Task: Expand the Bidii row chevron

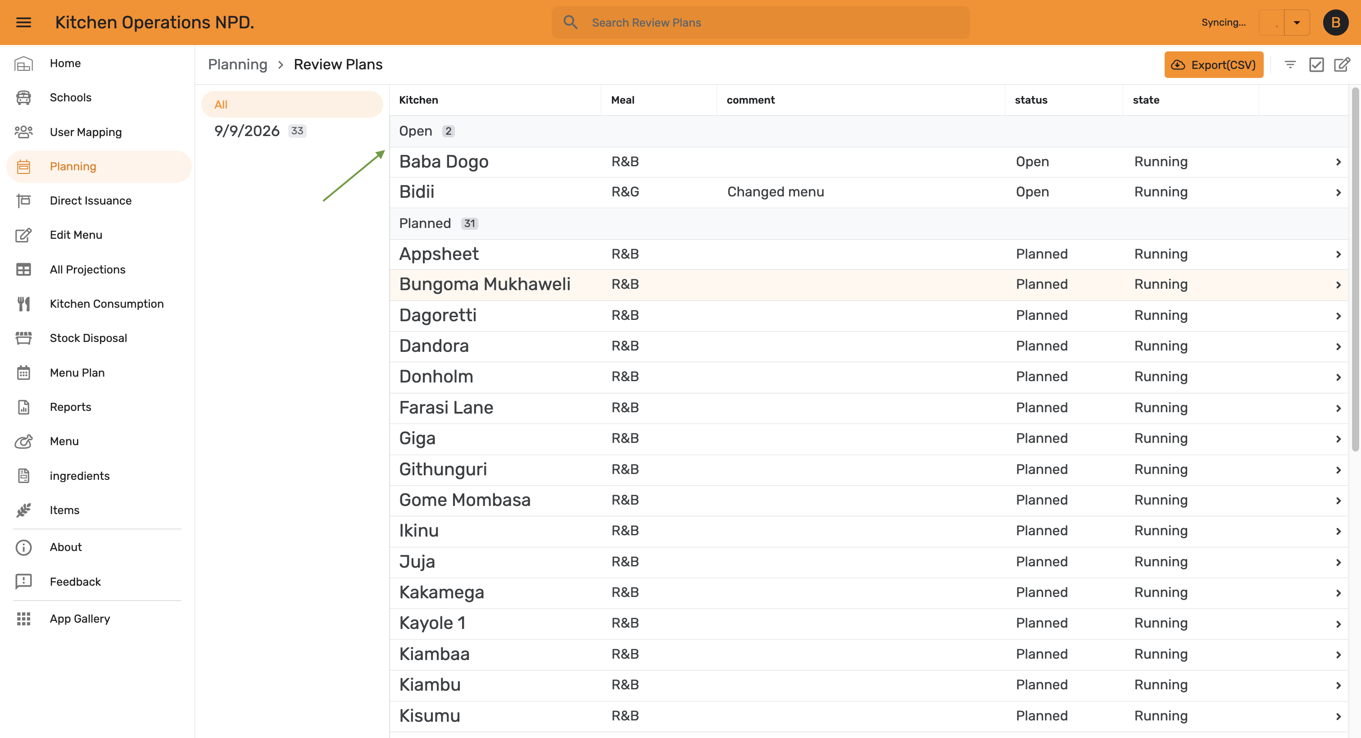Action: point(1338,193)
